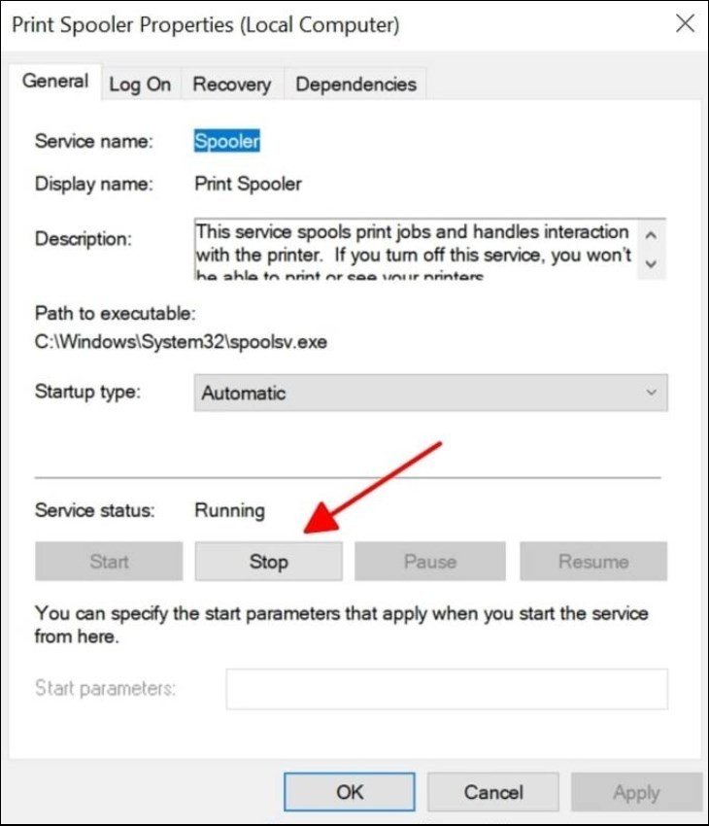Image resolution: width=709 pixels, height=826 pixels.
Task: Show the Dependencies tab
Action: coord(355,85)
